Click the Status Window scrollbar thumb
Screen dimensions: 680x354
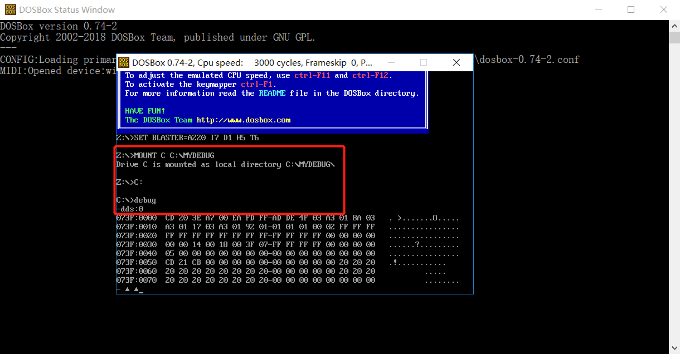point(674,37)
